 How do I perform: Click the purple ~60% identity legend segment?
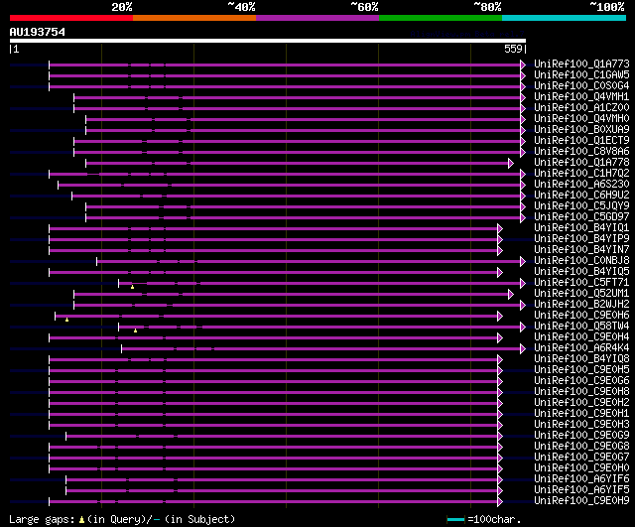(x=317, y=18)
